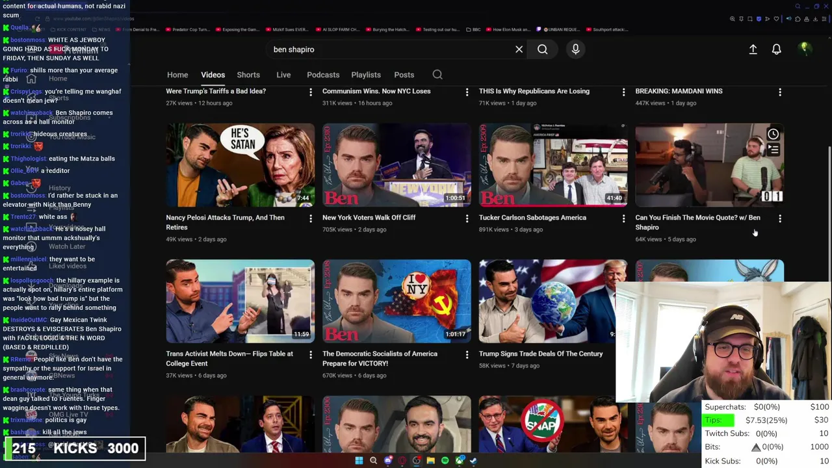The height and width of the screenshot is (468, 832).
Task: Open options menu for 'Tucker Carlson Sabotages America'
Action: (x=623, y=218)
